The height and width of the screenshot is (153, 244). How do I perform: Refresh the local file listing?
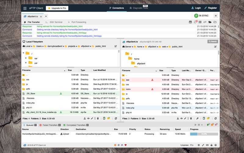[116, 118]
